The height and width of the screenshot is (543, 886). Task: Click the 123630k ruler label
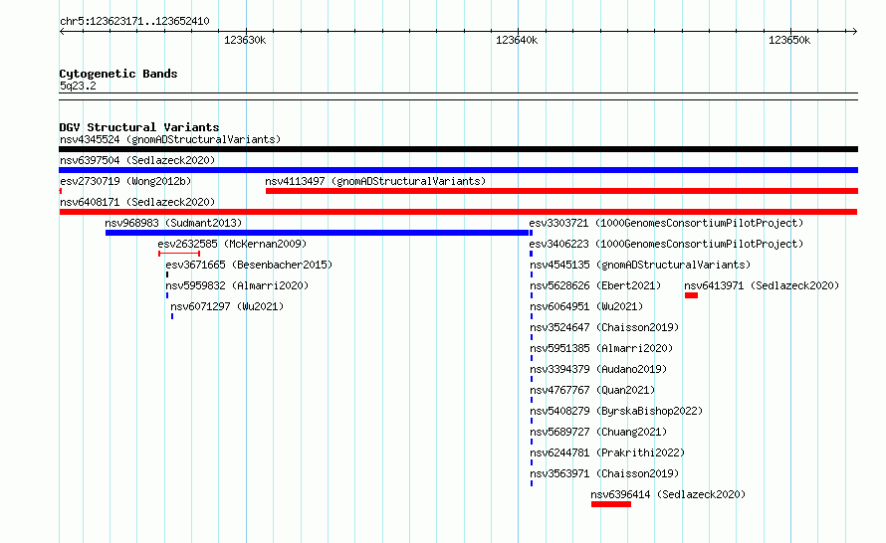[245, 40]
